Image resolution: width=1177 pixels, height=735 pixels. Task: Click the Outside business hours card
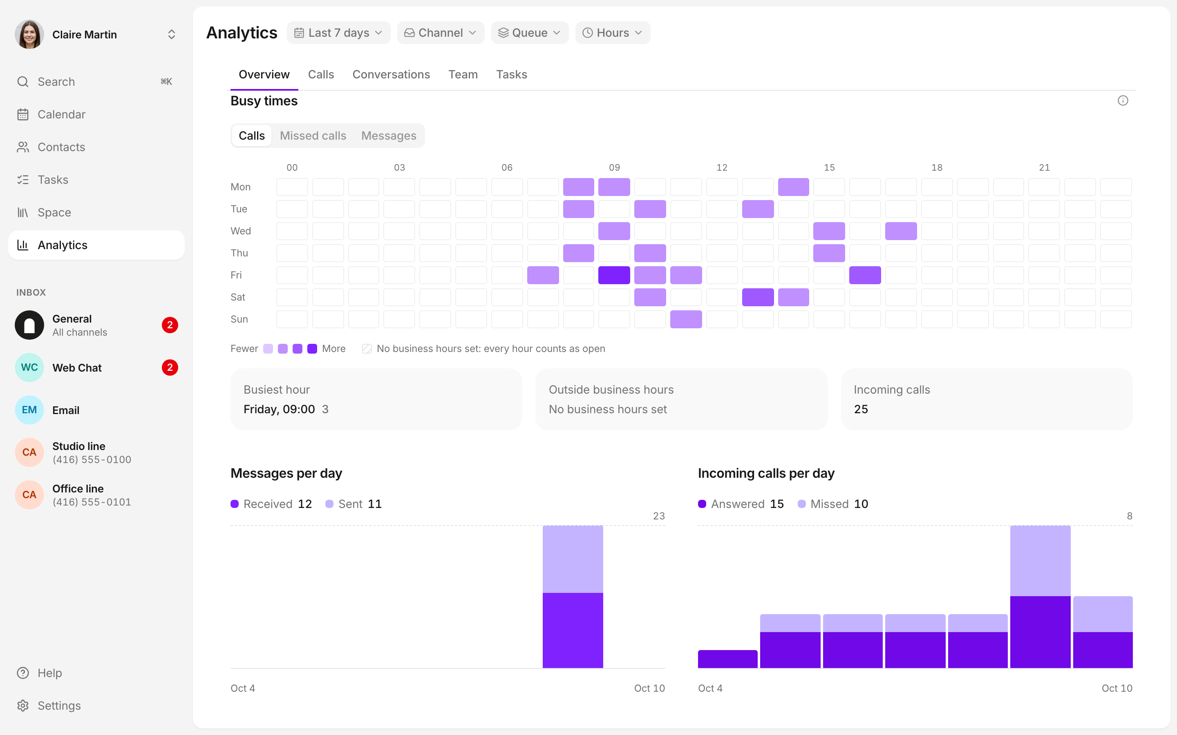681,399
